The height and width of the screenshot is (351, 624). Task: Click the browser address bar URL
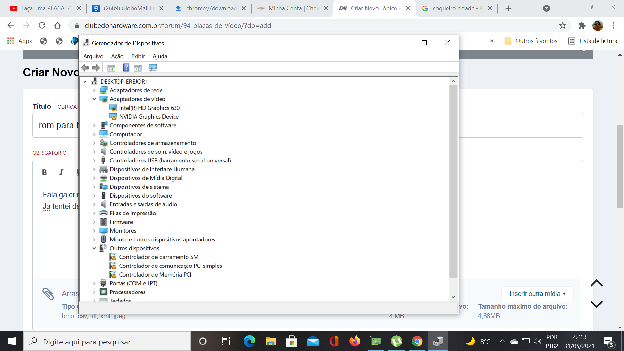pyautogui.click(x=178, y=25)
